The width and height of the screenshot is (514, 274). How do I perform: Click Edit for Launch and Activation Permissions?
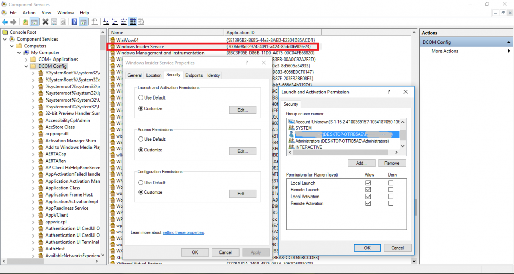tap(243, 110)
